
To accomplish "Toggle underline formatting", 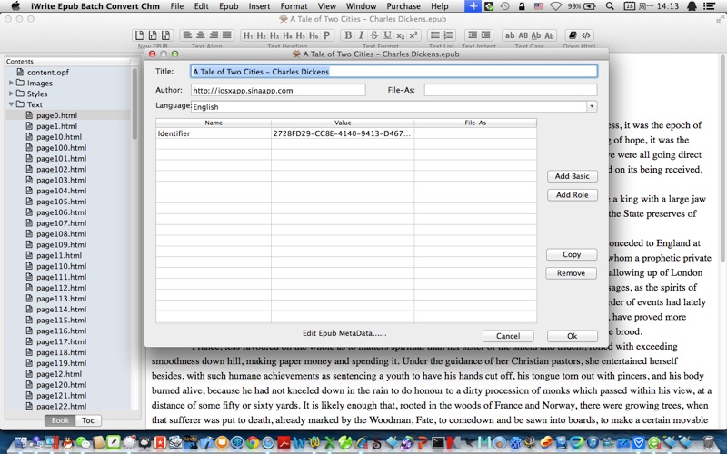I will point(387,35).
